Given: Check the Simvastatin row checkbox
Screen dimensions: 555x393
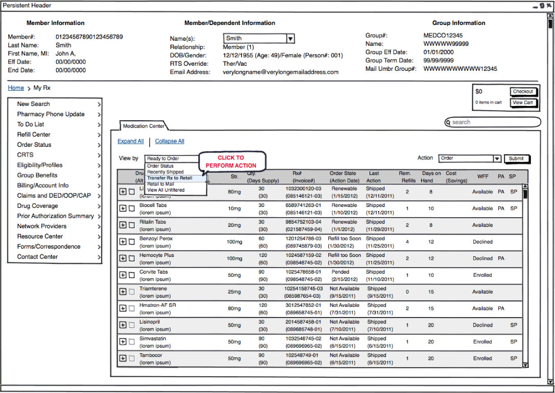Looking at the screenshot, I should [132, 342].
